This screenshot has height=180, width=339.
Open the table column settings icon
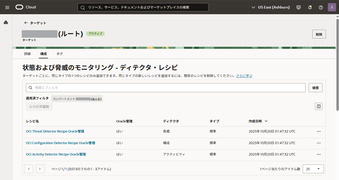click(x=319, y=106)
